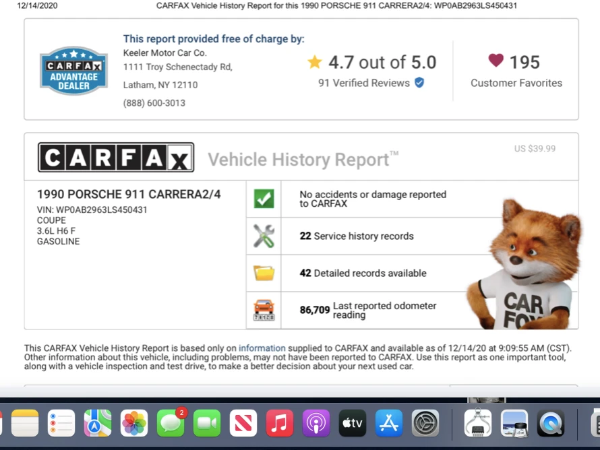Click '195' customer favorites count
The height and width of the screenshot is (450, 600).
[524, 62]
